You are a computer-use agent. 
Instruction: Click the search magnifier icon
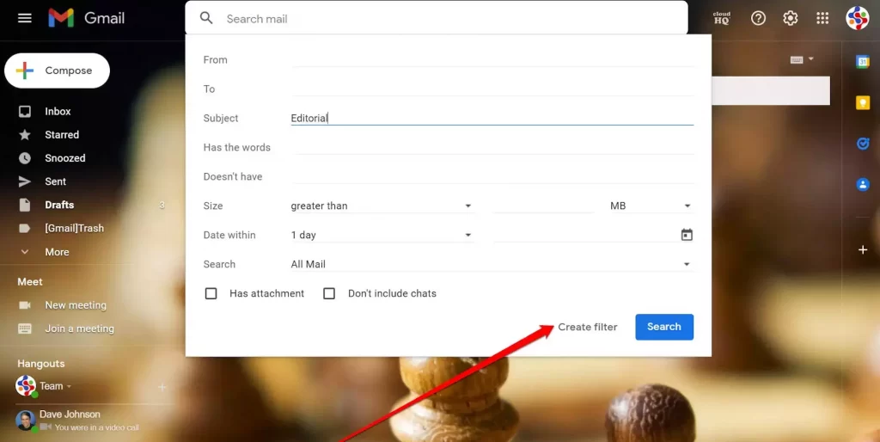click(206, 19)
